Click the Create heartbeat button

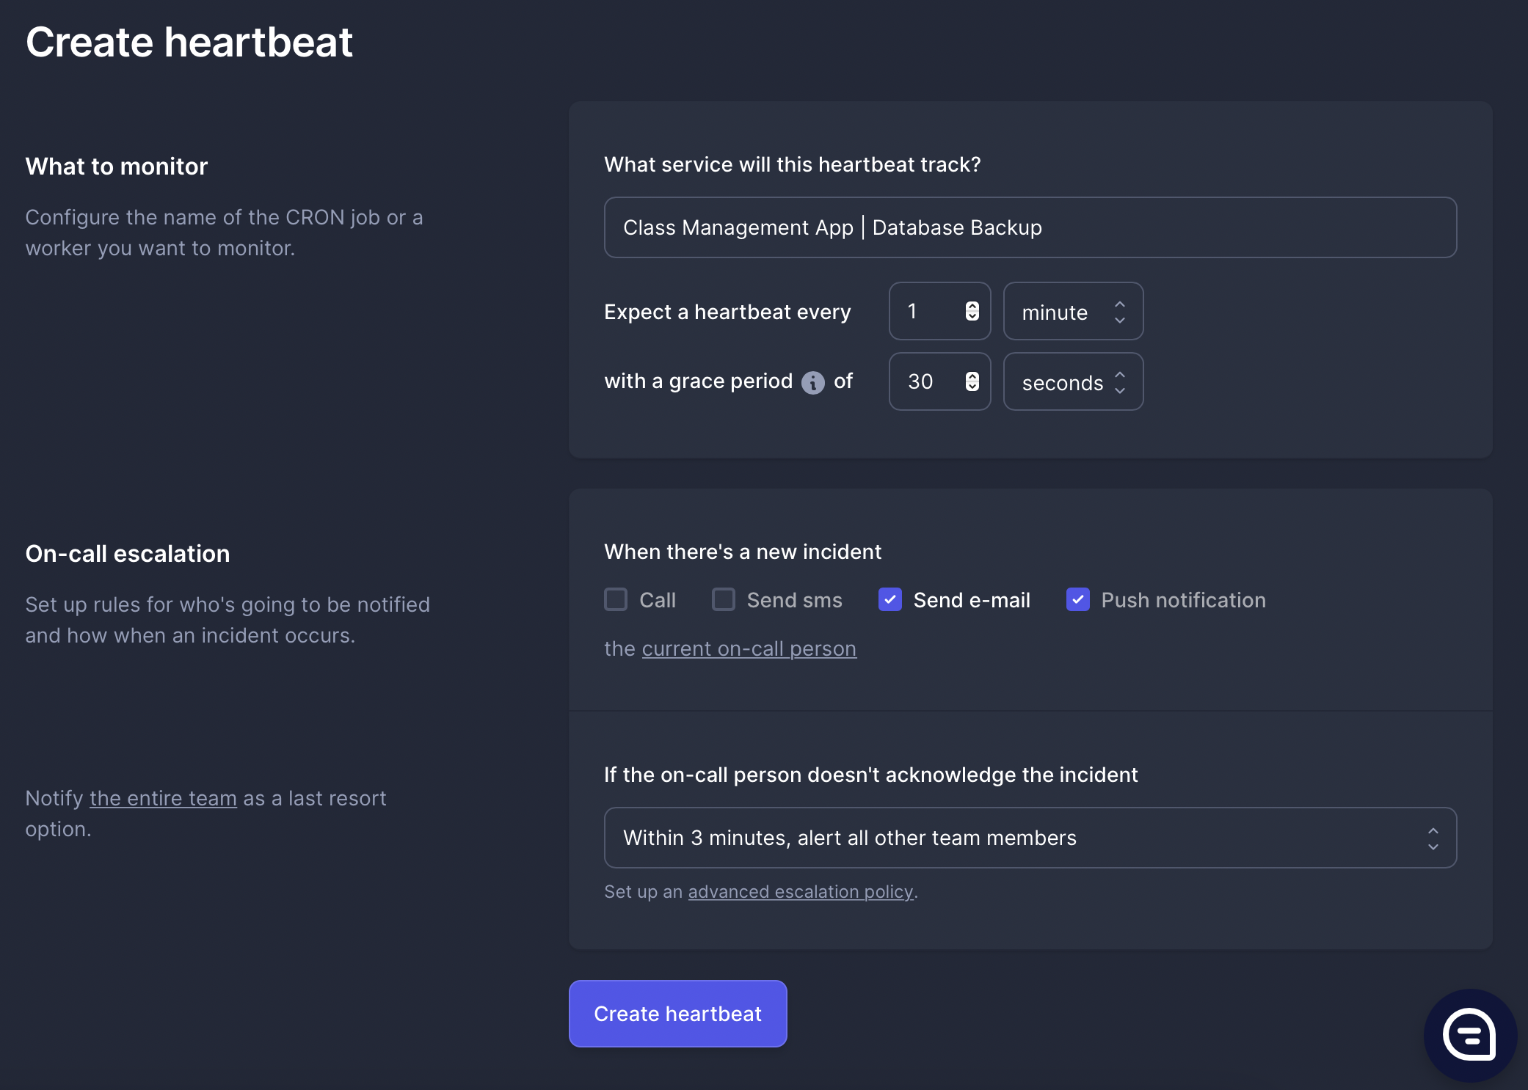point(677,1013)
